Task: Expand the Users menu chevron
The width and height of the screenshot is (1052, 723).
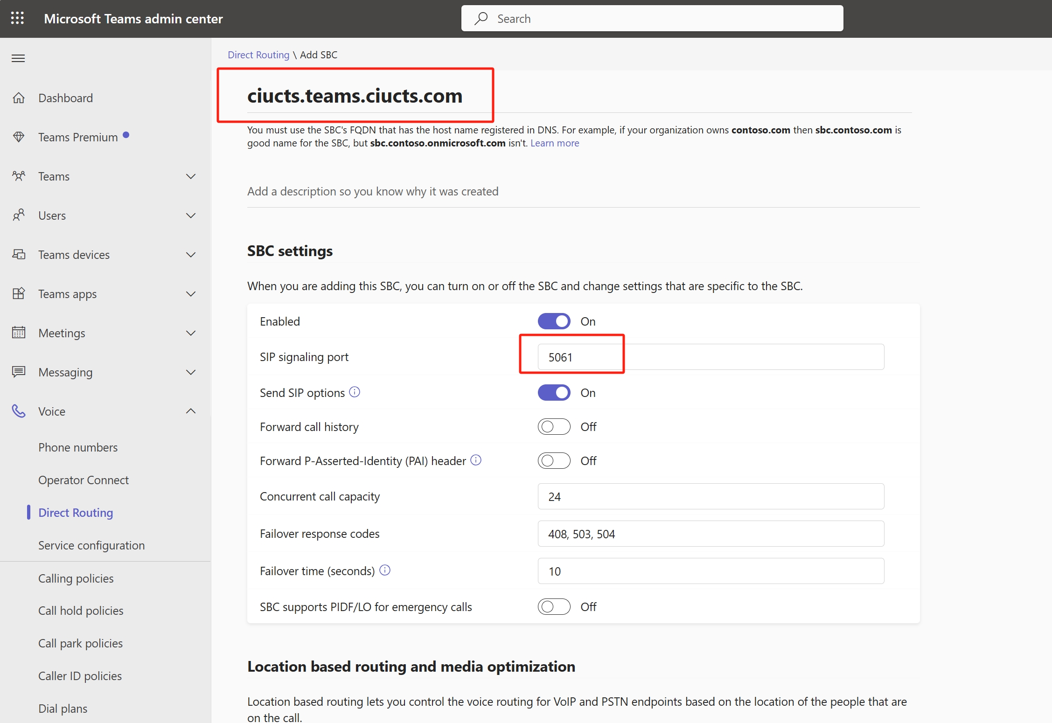Action: coord(191,216)
